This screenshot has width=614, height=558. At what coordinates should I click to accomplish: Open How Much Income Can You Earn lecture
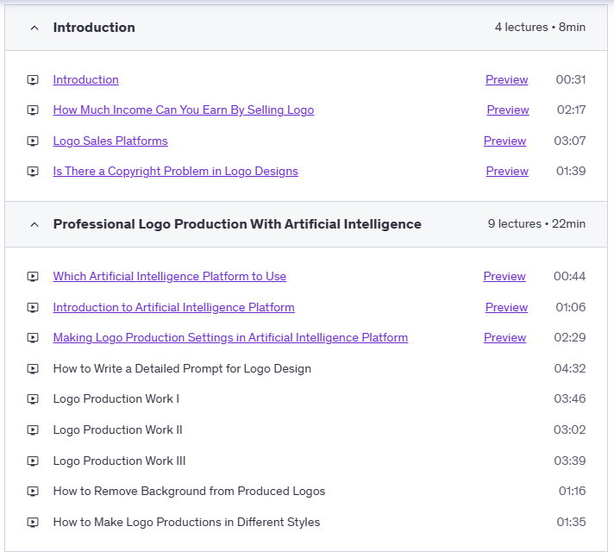[x=183, y=110]
